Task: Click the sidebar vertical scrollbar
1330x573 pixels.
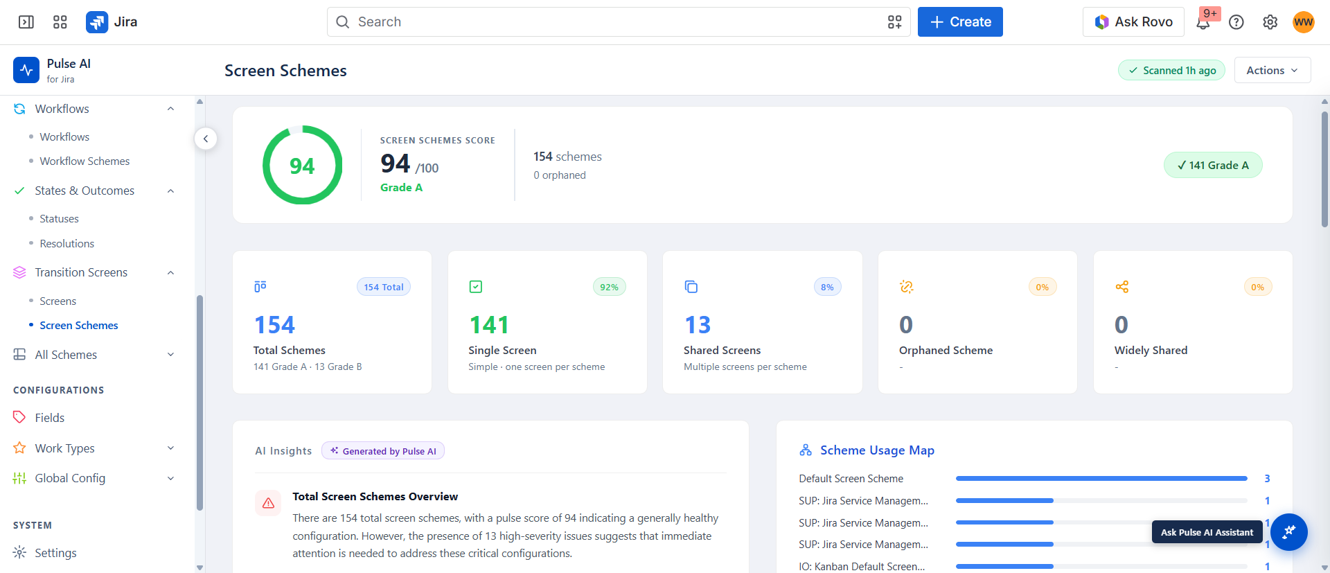Action: pos(199,402)
